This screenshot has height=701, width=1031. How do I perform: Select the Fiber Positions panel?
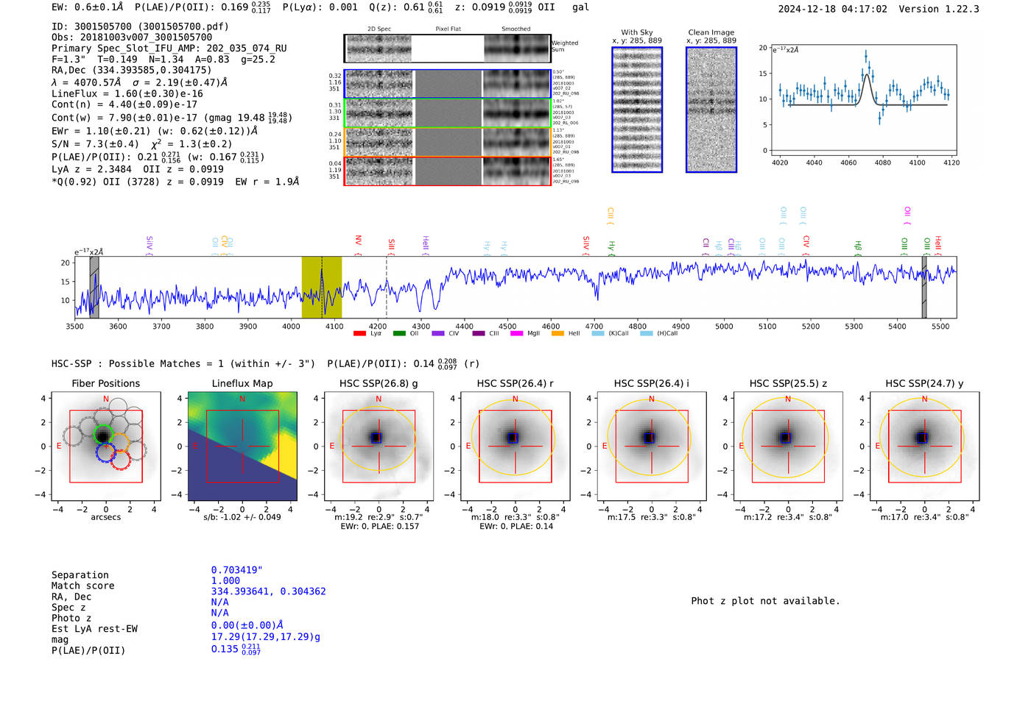click(106, 446)
